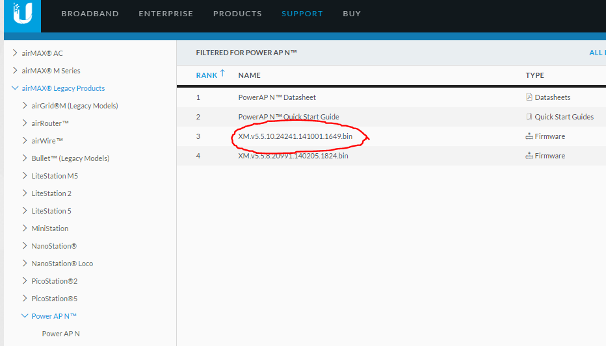Image resolution: width=606 pixels, height=346 pixels.
Task: Open the PowerAP N Datasheet link
Action: [x=277, y=97]
